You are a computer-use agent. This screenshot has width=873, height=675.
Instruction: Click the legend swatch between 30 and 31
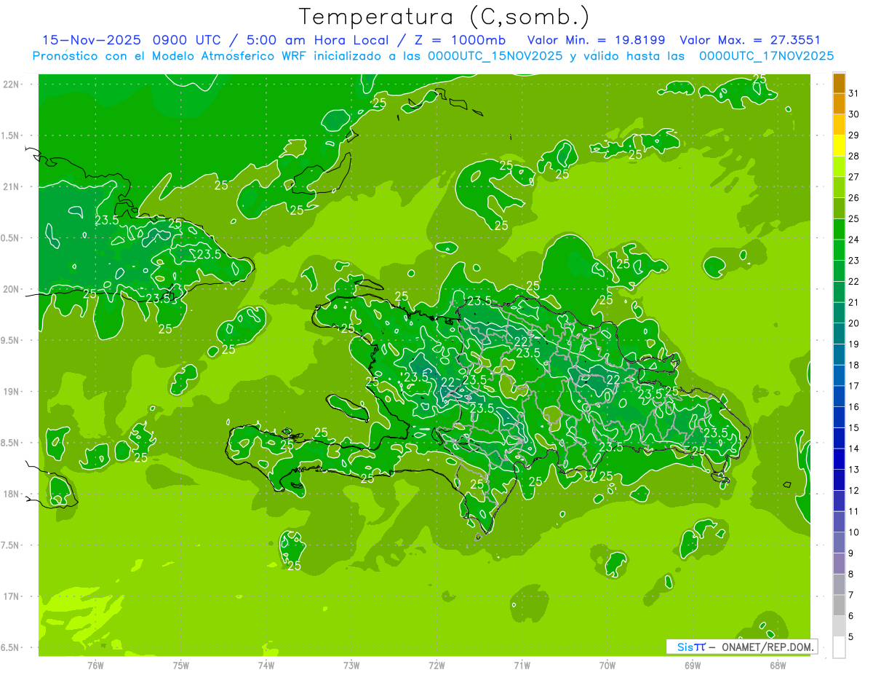tap(839, 103)
